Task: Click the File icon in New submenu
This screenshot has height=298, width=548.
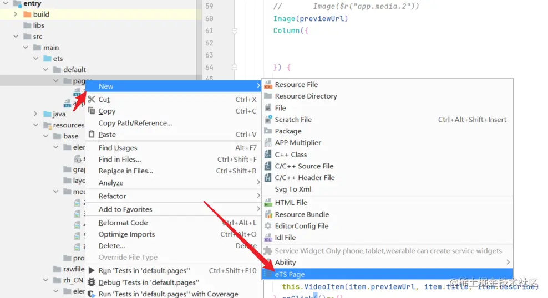Action: pos(268,108)
